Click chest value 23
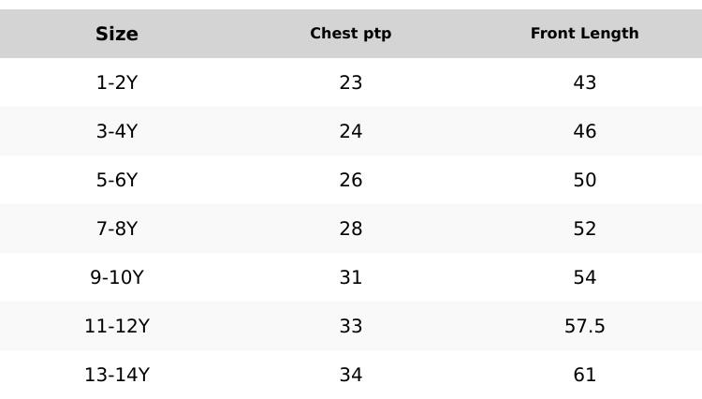The image size is (702, 399). 351,82
